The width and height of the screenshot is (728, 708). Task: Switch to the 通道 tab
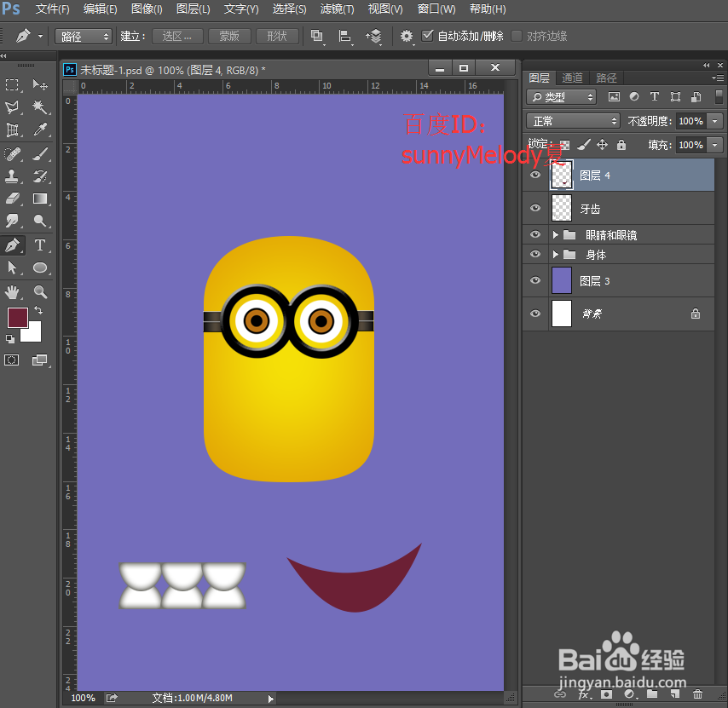[x=572, y=78]
